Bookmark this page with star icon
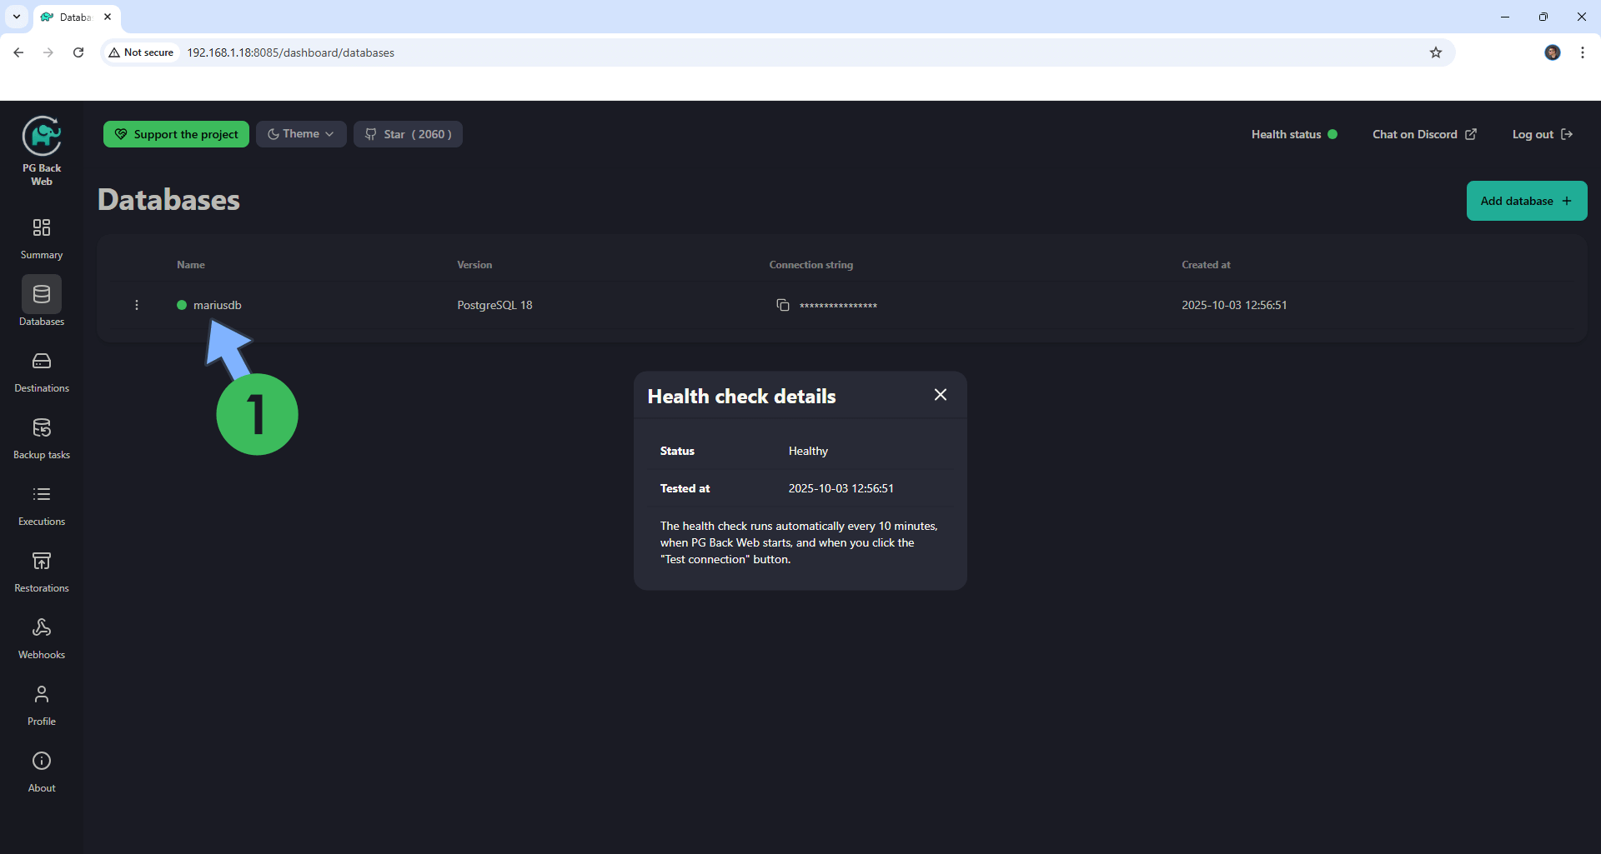Screen dimensions: 1601x854 1435,52
